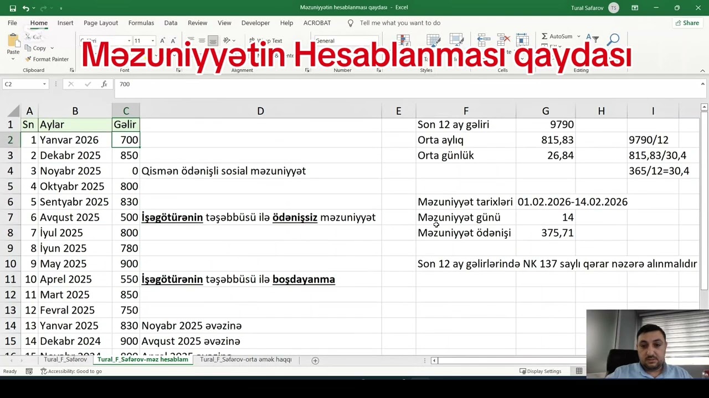Open the Developer tab

click(255, 23)
